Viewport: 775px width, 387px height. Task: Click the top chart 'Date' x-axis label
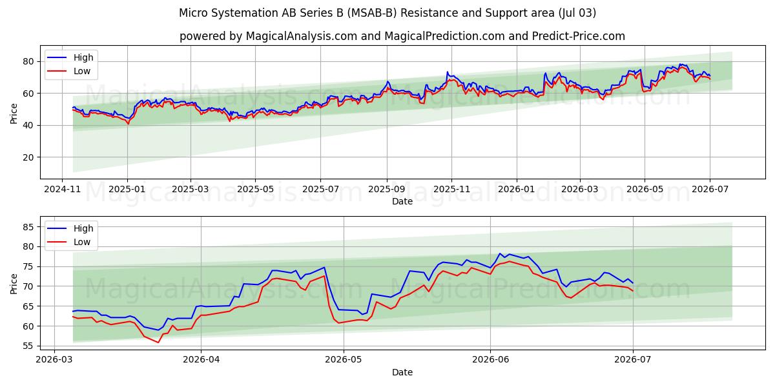point(402,201)
